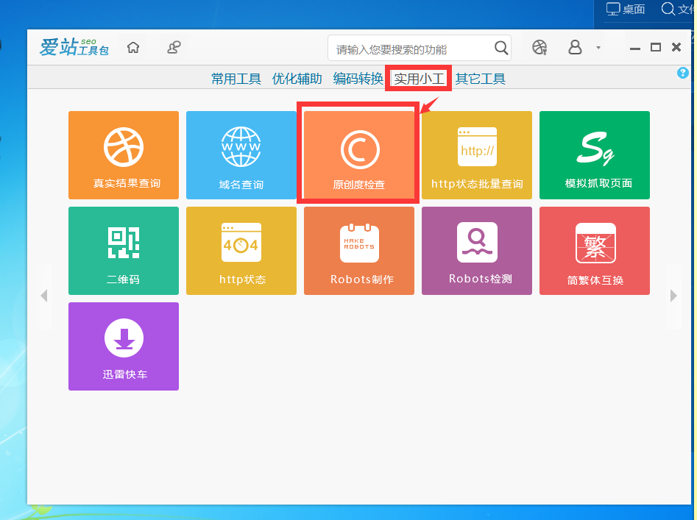Open the 模拟抓取页面 tool
697x520 pixels.
pos(595,155)
